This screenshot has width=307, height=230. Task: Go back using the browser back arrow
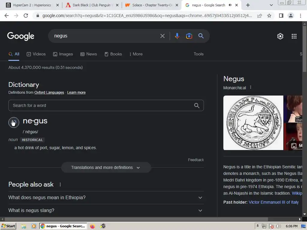(7, 16)
